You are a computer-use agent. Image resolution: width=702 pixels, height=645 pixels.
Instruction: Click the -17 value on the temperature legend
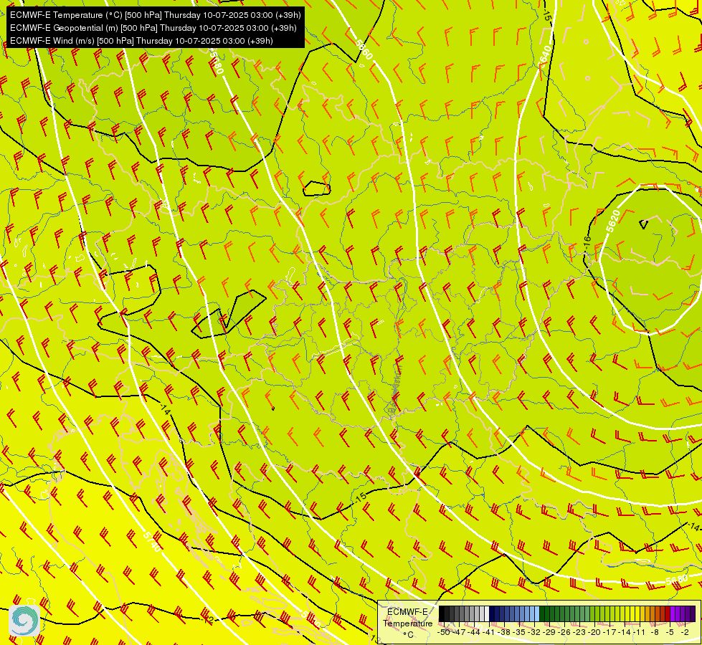point(609,632)
